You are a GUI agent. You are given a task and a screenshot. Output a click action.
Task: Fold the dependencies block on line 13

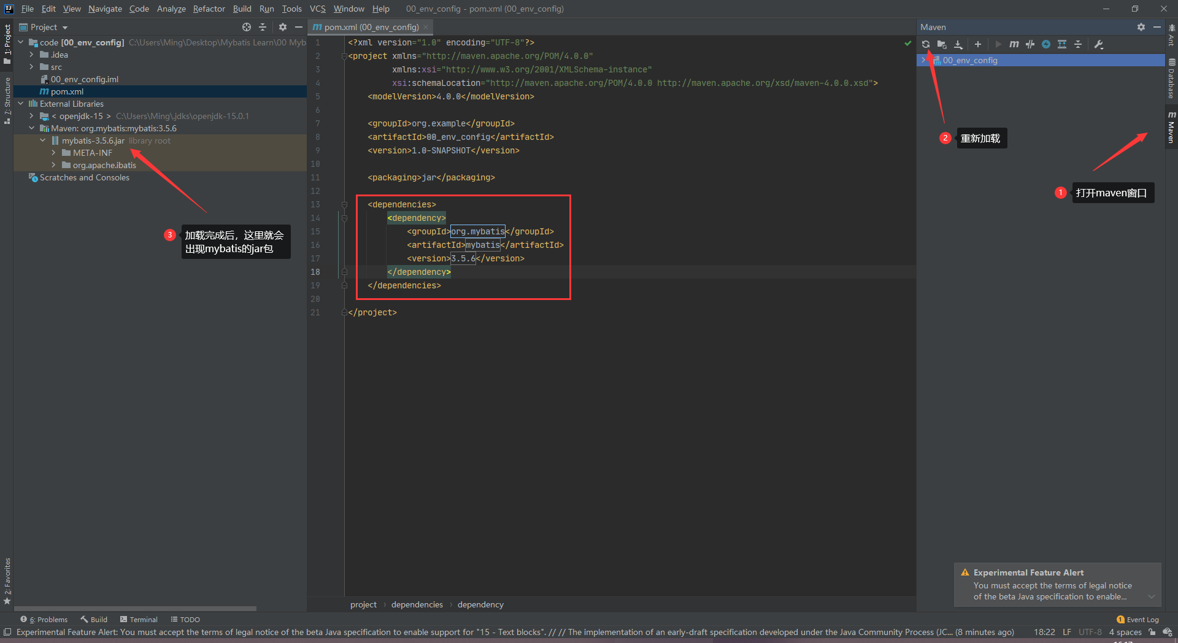click(x=344, y=204)
